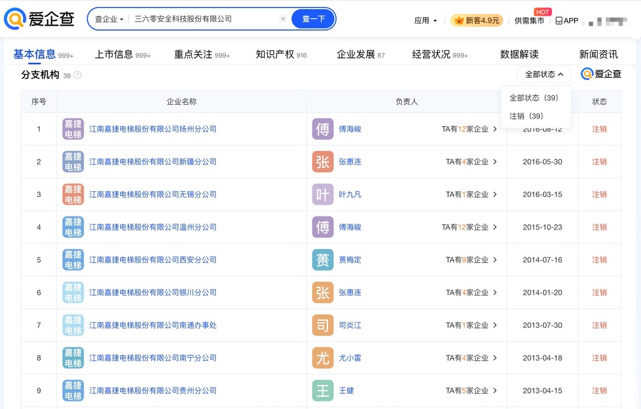
Task: Click the company name search input field
Action: tap(204, 19)
